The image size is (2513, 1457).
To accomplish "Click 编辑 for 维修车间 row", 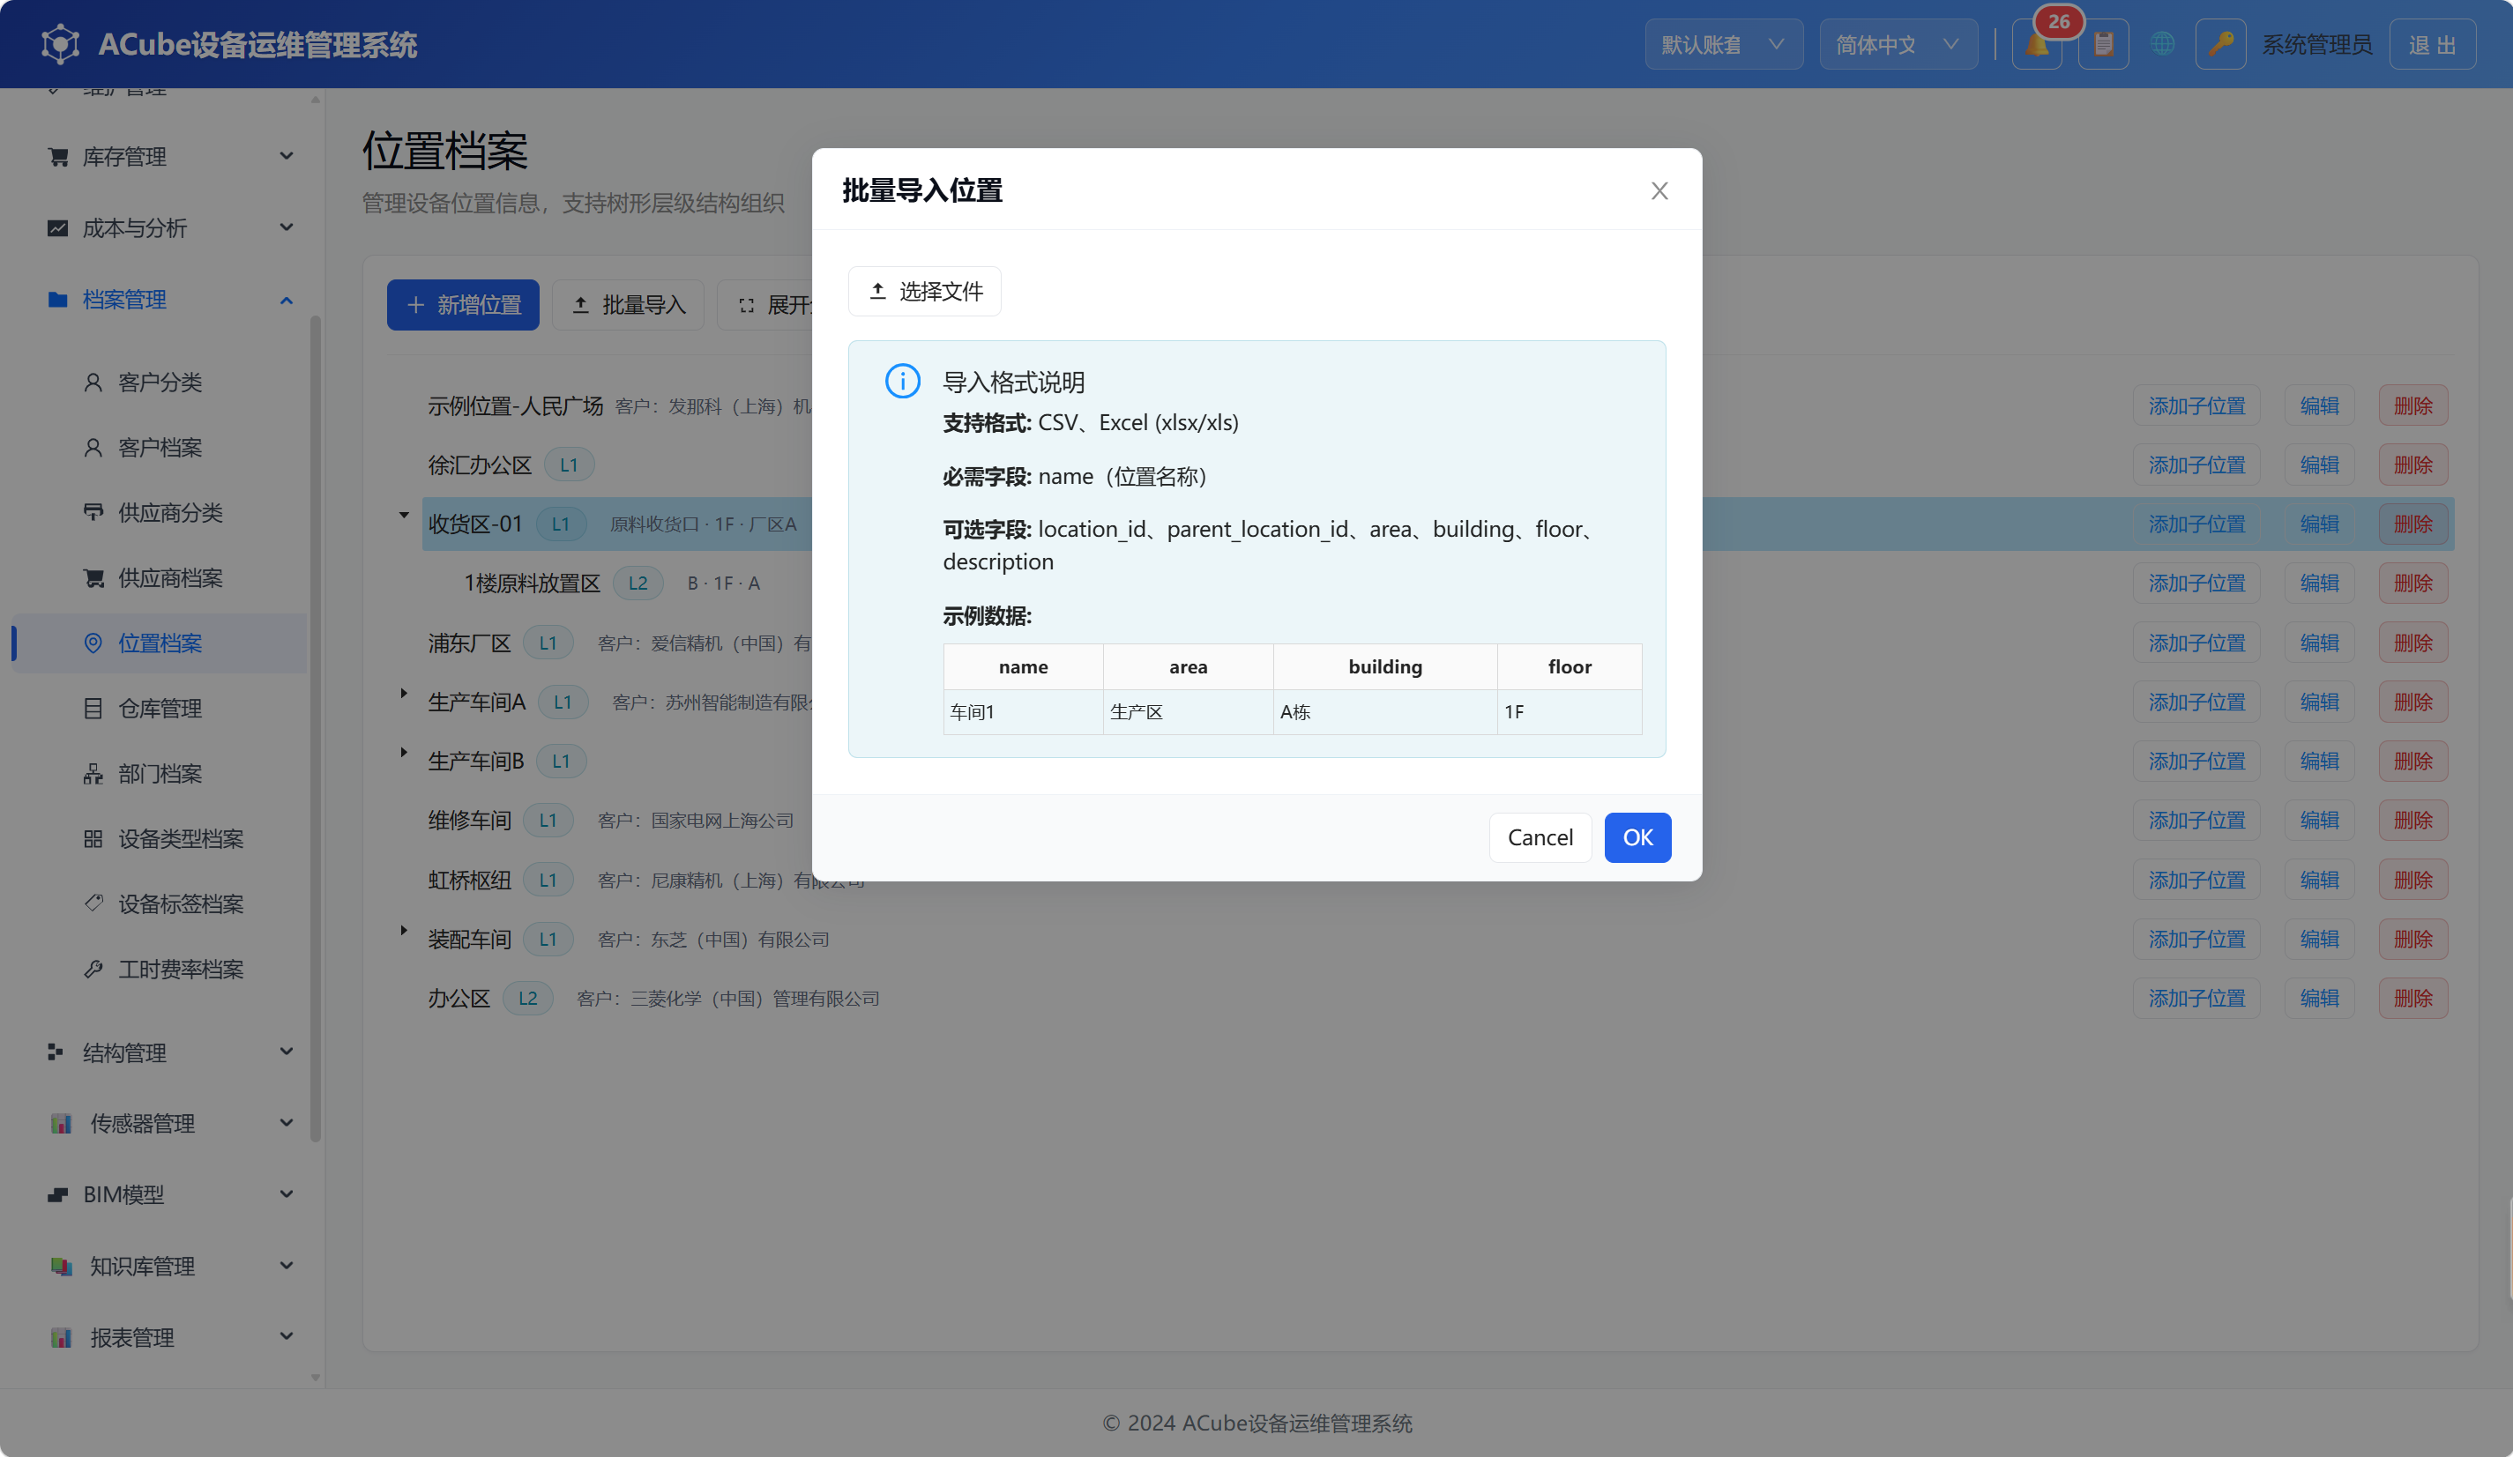I will click(2320, 821).
